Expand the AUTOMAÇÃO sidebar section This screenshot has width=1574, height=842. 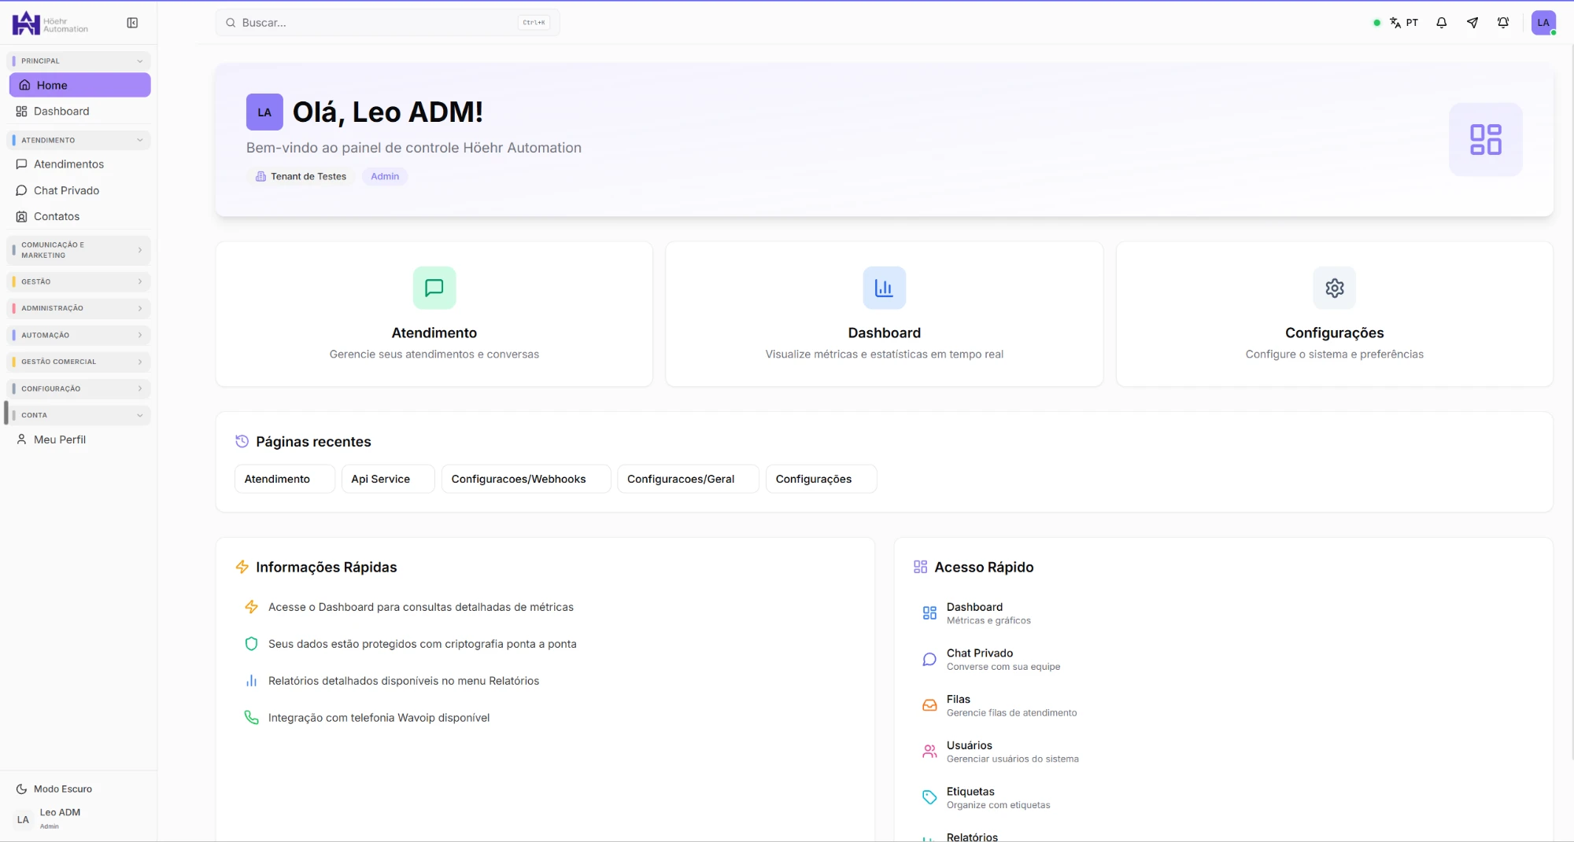click(79, 335)
